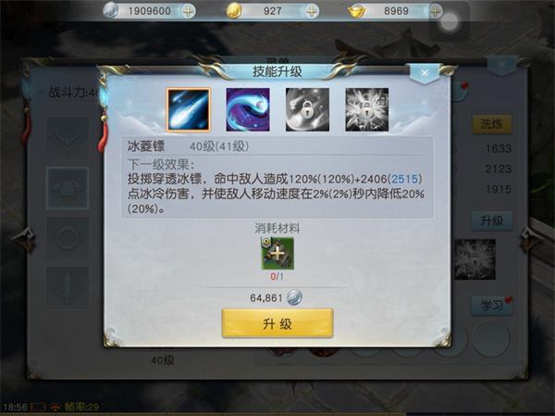This screenshot has height=416, width=555.
Task: Add the required upgrade material item
Action: [277, 254]
